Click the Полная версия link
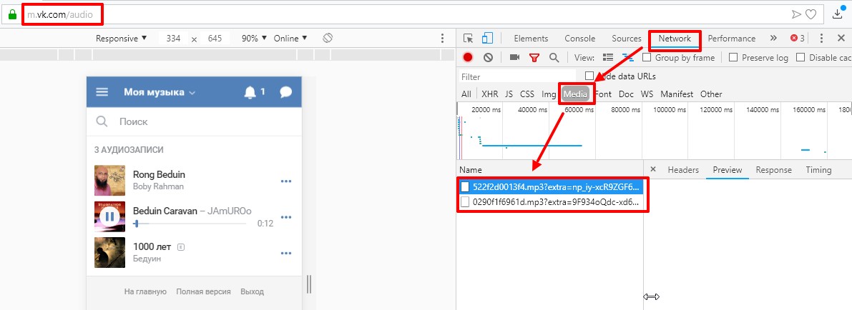This screenshot has width=852, height=310. point(203,291)
